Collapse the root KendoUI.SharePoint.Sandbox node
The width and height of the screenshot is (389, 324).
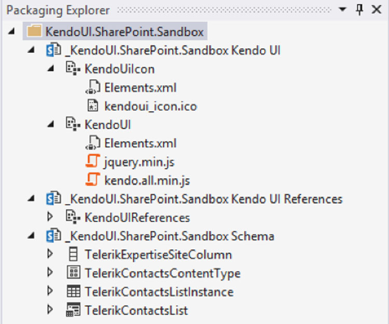12,32
